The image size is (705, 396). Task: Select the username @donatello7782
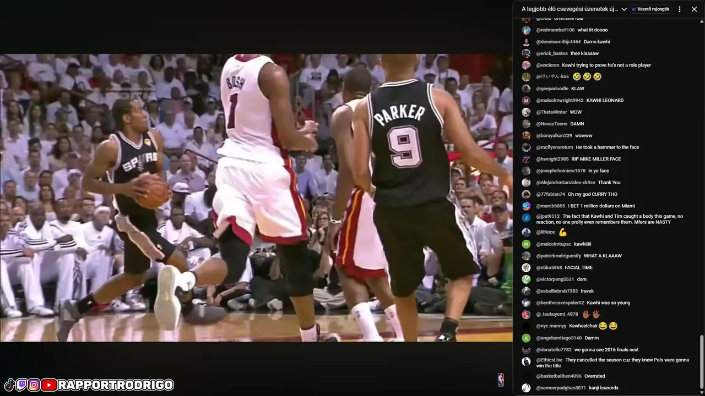click(x=554, y=349)
